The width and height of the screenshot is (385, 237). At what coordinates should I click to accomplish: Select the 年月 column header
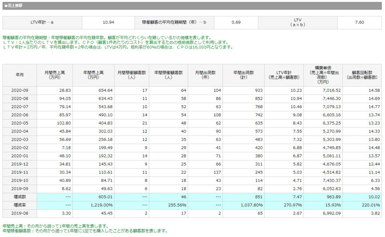20,75
